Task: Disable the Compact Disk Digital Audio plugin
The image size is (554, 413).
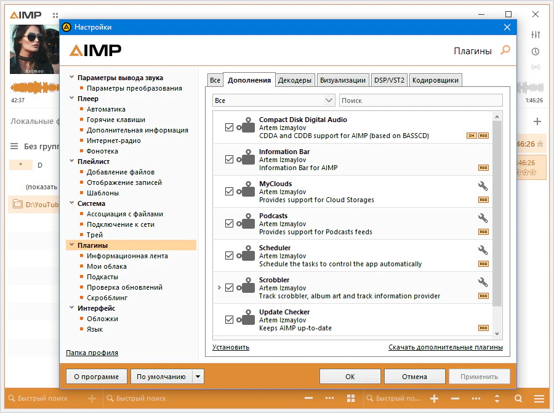Action: [x=230, y=128]
